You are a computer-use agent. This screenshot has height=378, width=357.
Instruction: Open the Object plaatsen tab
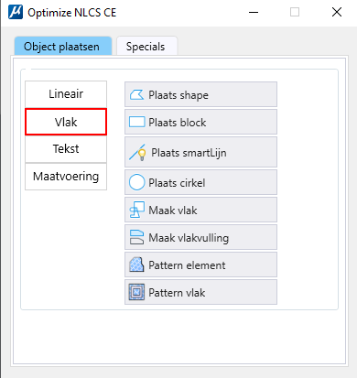pyautogui.click(x=61, y=47)
